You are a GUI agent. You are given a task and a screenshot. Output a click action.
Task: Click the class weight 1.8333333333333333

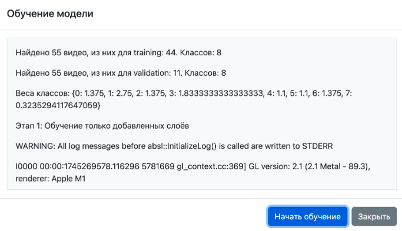point(221,93)
